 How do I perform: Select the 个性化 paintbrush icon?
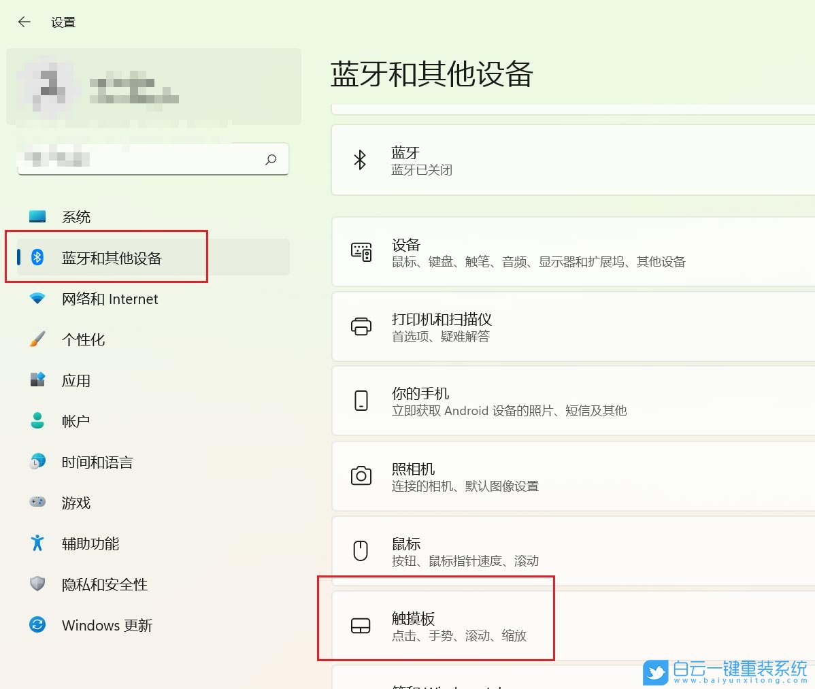(37, 339)
